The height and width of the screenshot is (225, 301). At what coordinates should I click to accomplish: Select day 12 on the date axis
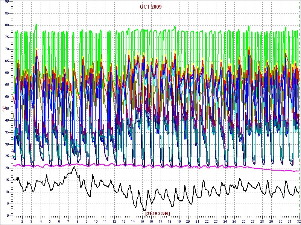114,221
